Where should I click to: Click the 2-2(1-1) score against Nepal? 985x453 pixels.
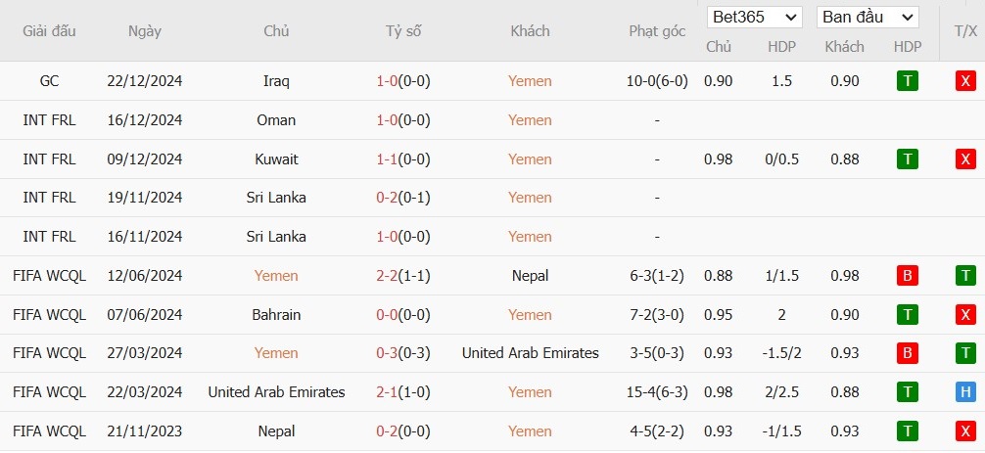click(403, 276)
